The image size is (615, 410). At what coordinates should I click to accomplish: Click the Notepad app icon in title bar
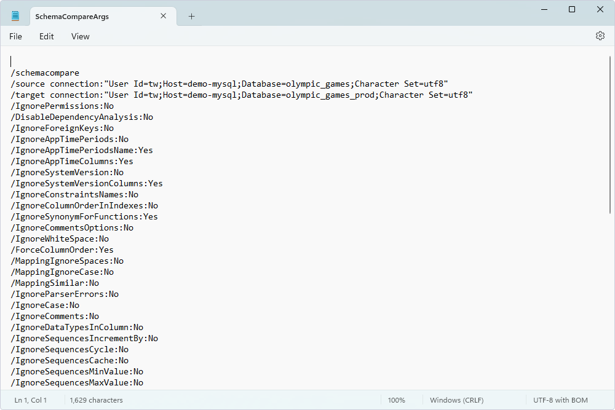[15, 16]
